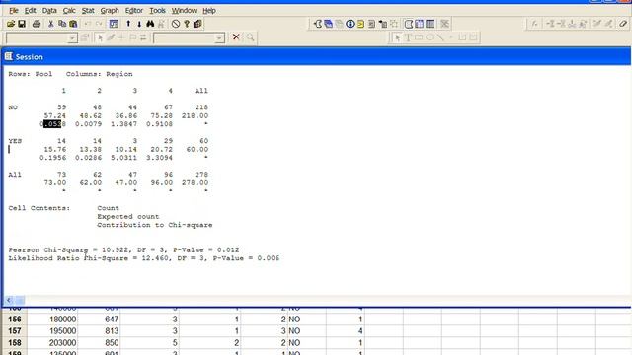This screenshot has width=632, height=355.
Task: Click worksheet cell containing 180000
Action: pos(52,319)
